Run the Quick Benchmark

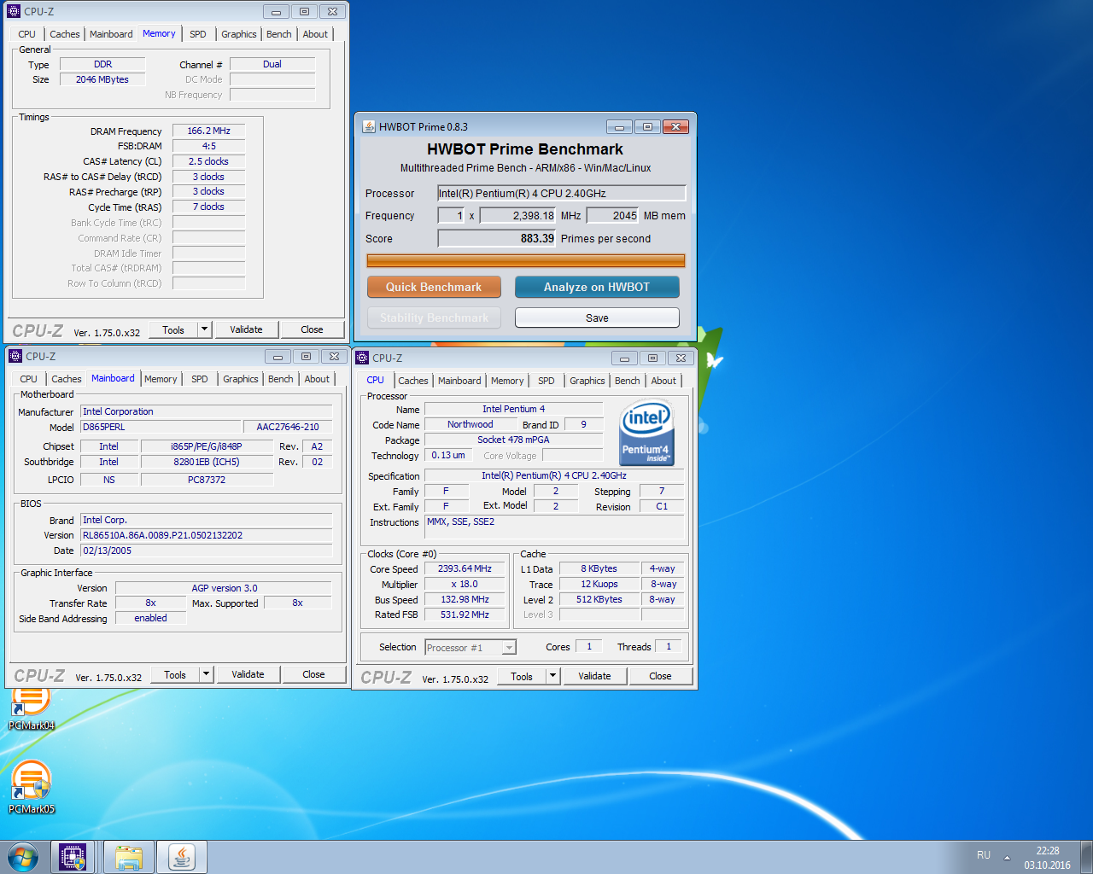[x=434, y=287]
